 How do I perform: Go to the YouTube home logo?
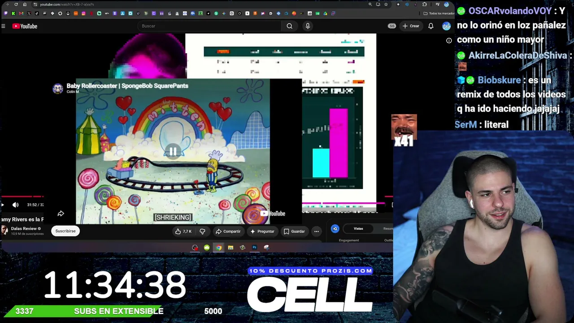pos(25,26)
